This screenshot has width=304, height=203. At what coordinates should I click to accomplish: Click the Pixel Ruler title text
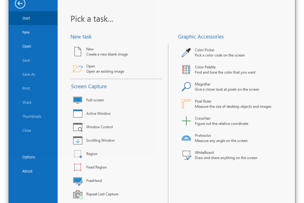tap(203, 101)
